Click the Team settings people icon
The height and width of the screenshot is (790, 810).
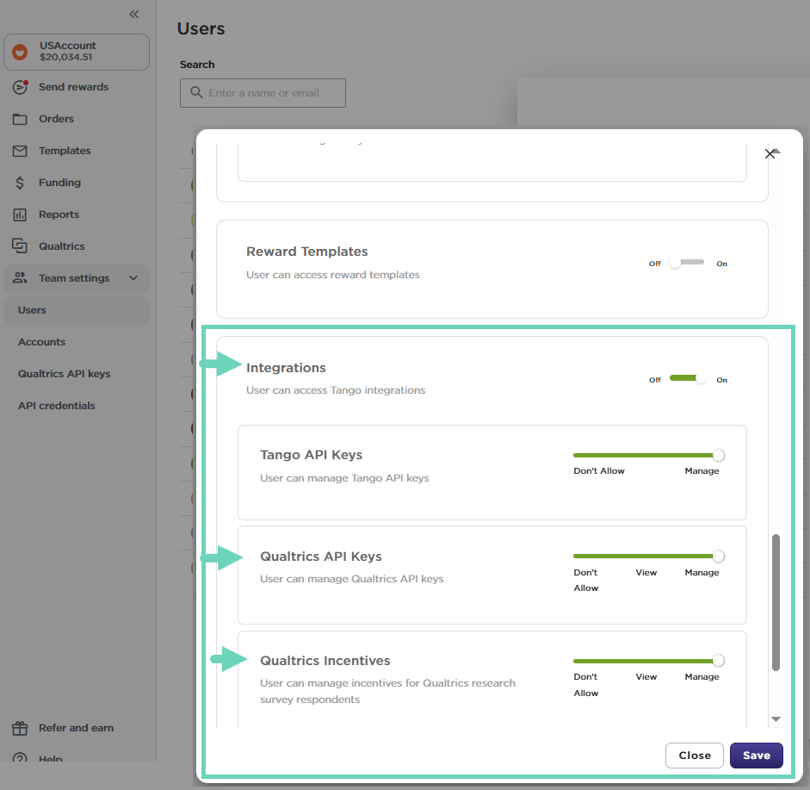(19, 277)
